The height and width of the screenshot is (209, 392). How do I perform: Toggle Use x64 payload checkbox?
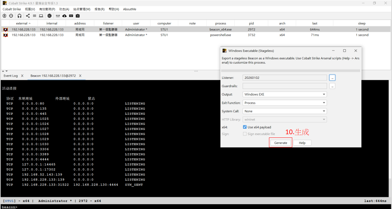point(245,127)
